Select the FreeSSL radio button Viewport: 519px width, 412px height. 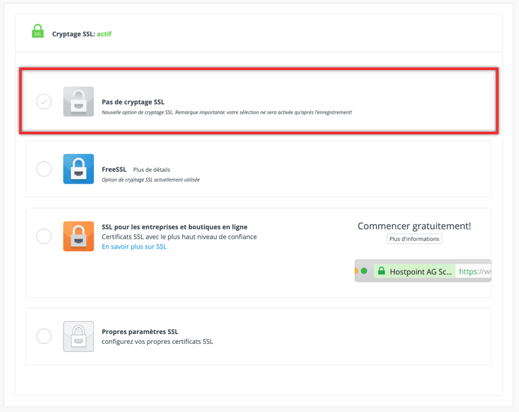[43, 169]
